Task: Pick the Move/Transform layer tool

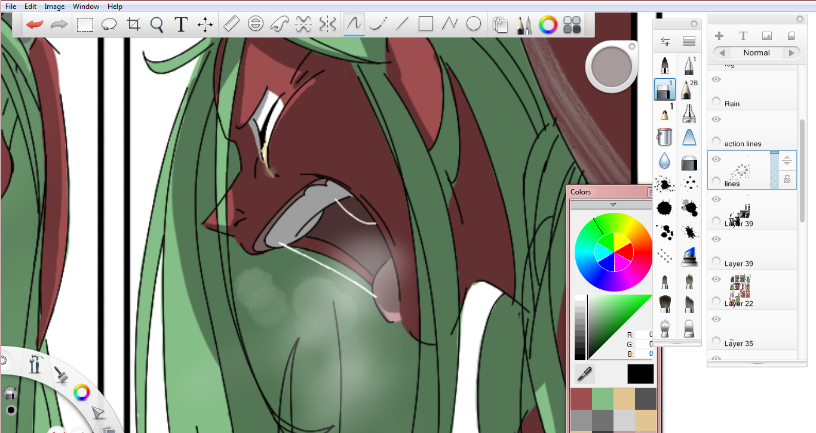Action: tap(205, 24)
